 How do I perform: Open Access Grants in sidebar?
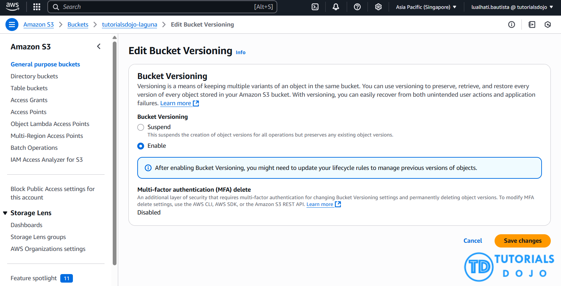pyautogui.click(x=29, y=100)
